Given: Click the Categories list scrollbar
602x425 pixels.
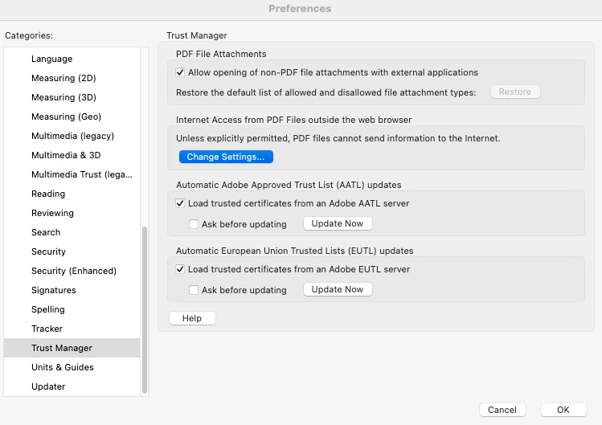Looking at the screenshot, I should [145, 310].
